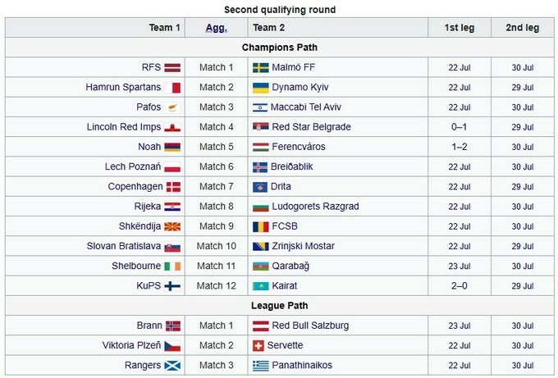Click the Champions Path section header

pos(279,48)
